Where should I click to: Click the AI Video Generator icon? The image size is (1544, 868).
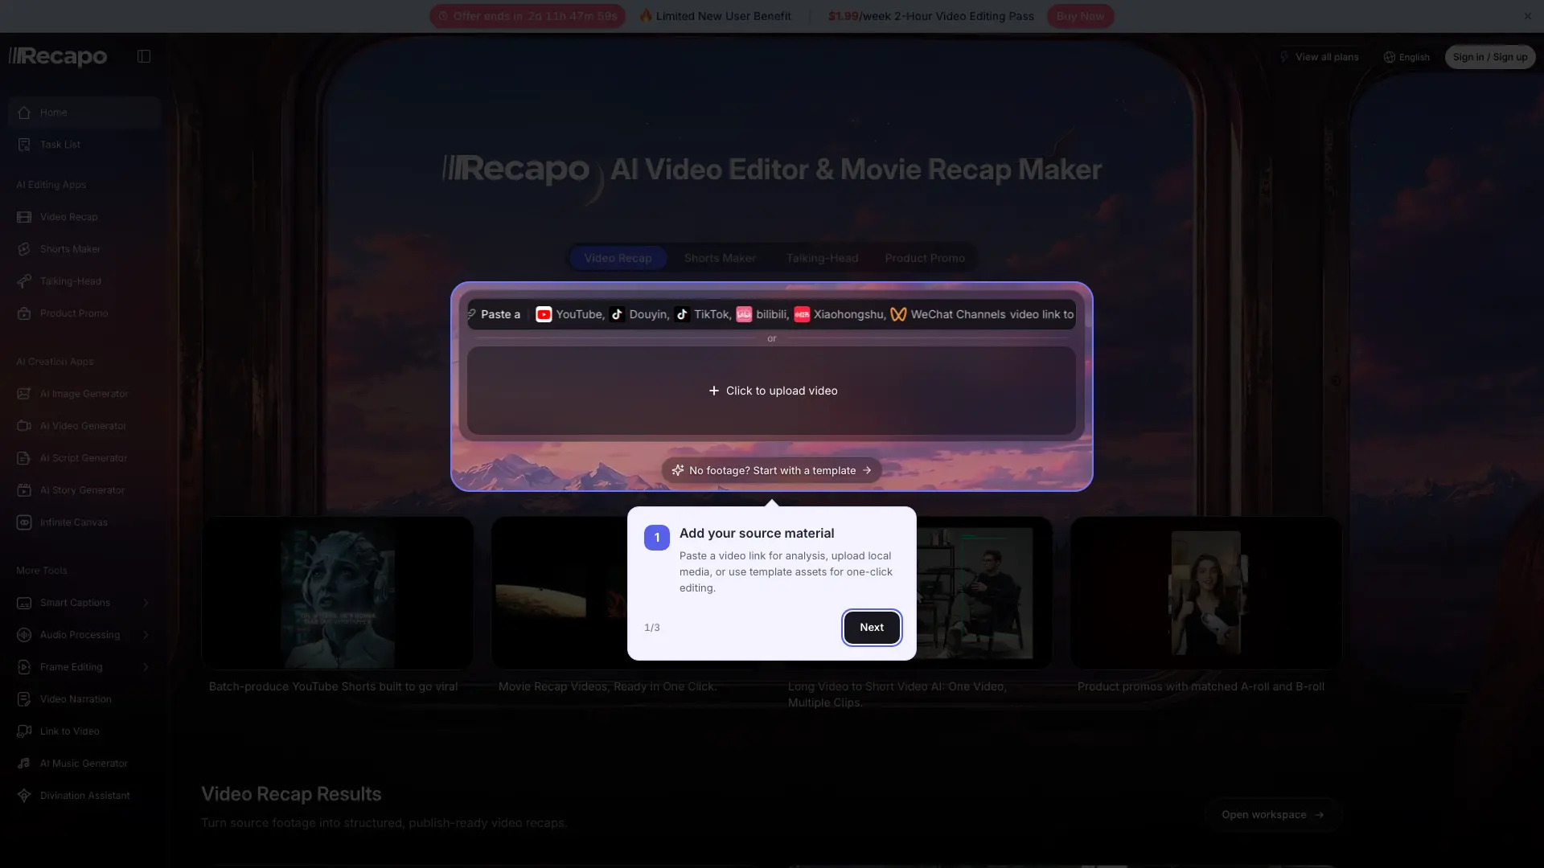[x=24, y=426]
